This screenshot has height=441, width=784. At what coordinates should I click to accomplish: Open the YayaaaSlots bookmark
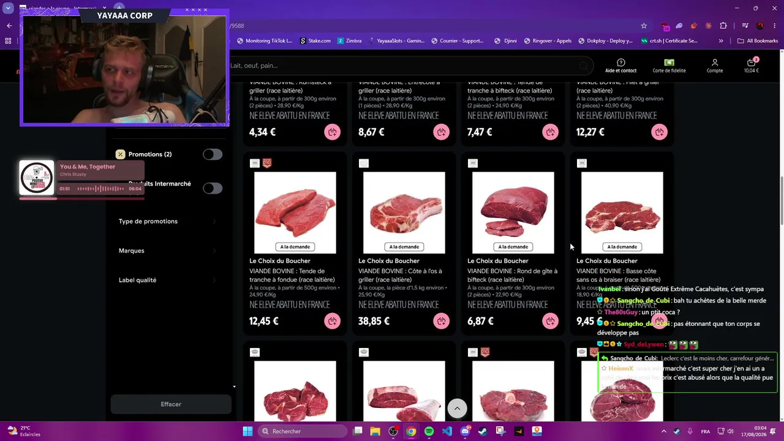pos(396,41)
